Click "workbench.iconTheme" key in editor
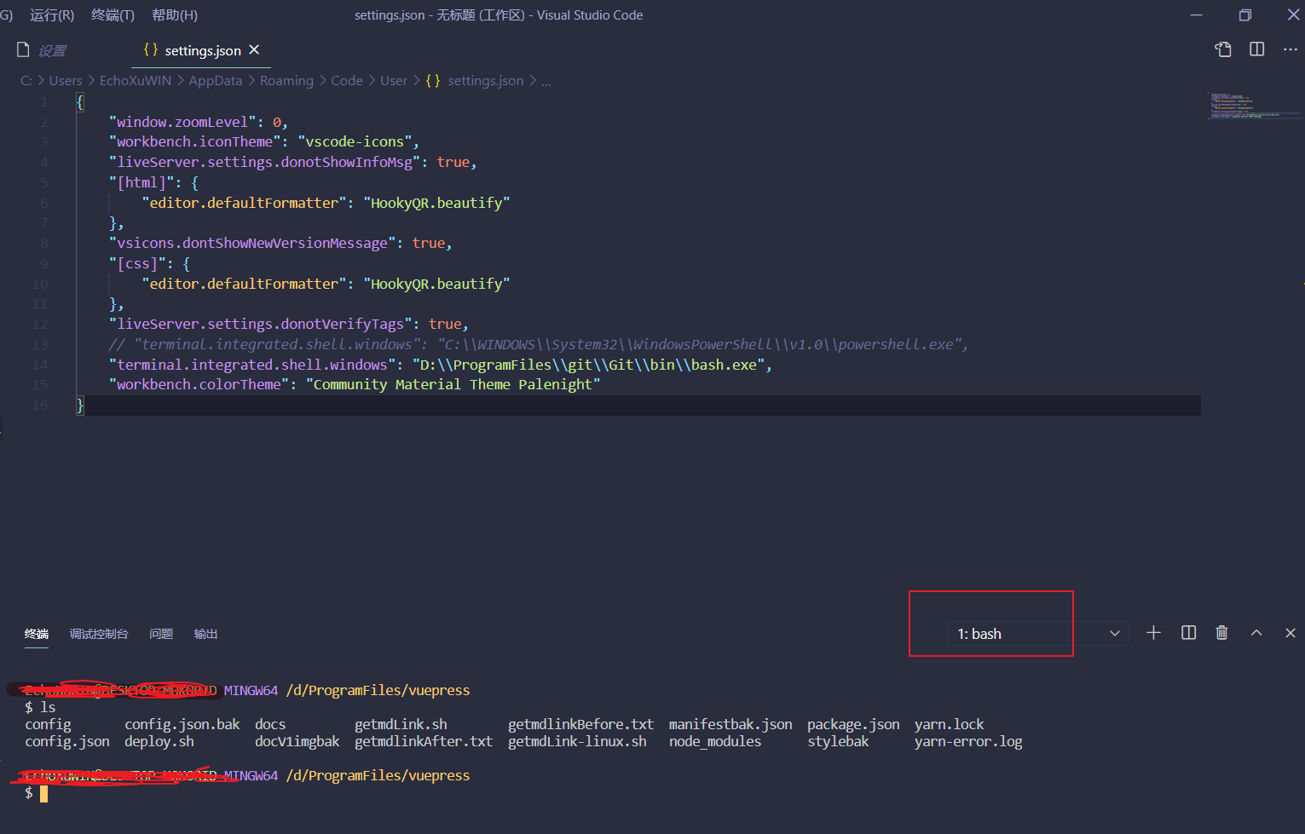The image size is (1305, 834). pos(194,142)
